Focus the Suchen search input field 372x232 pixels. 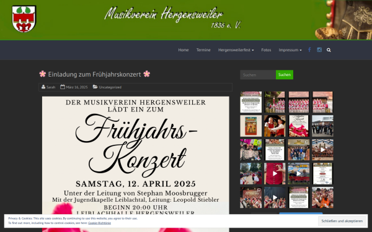tap(258, 75)
